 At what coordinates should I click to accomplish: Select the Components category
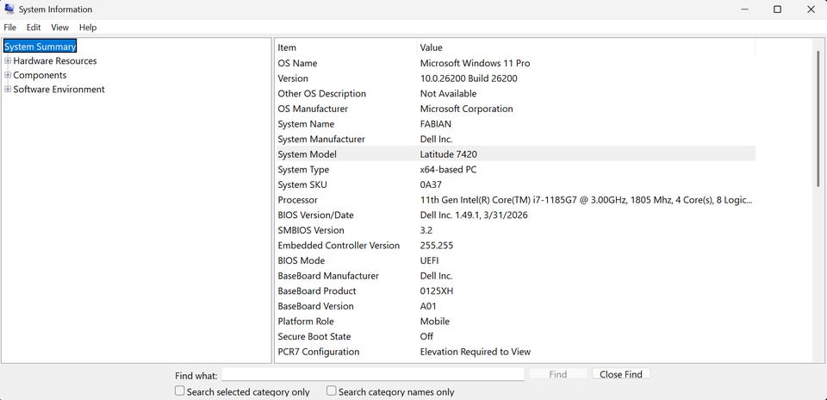pyautogui.click(x=40, y=75)
